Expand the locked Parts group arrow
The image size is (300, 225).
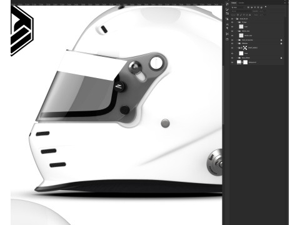237,40
